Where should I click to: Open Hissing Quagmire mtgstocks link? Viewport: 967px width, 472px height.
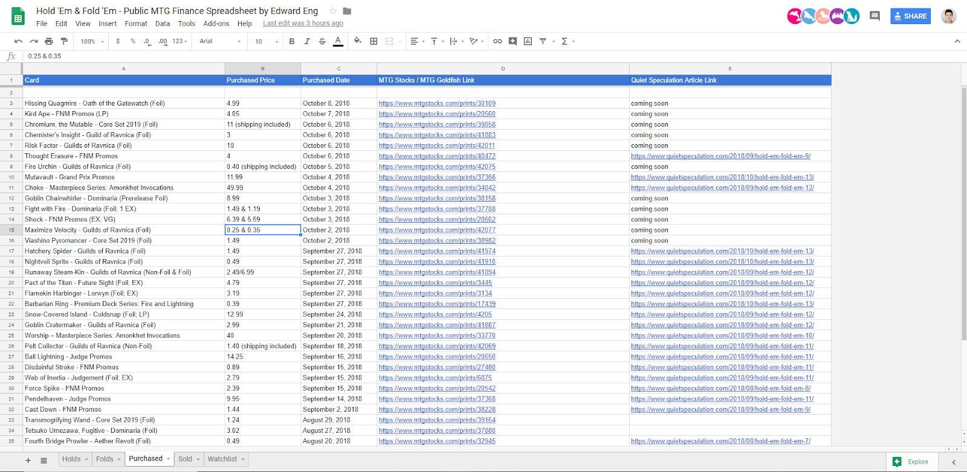point(437,103)
